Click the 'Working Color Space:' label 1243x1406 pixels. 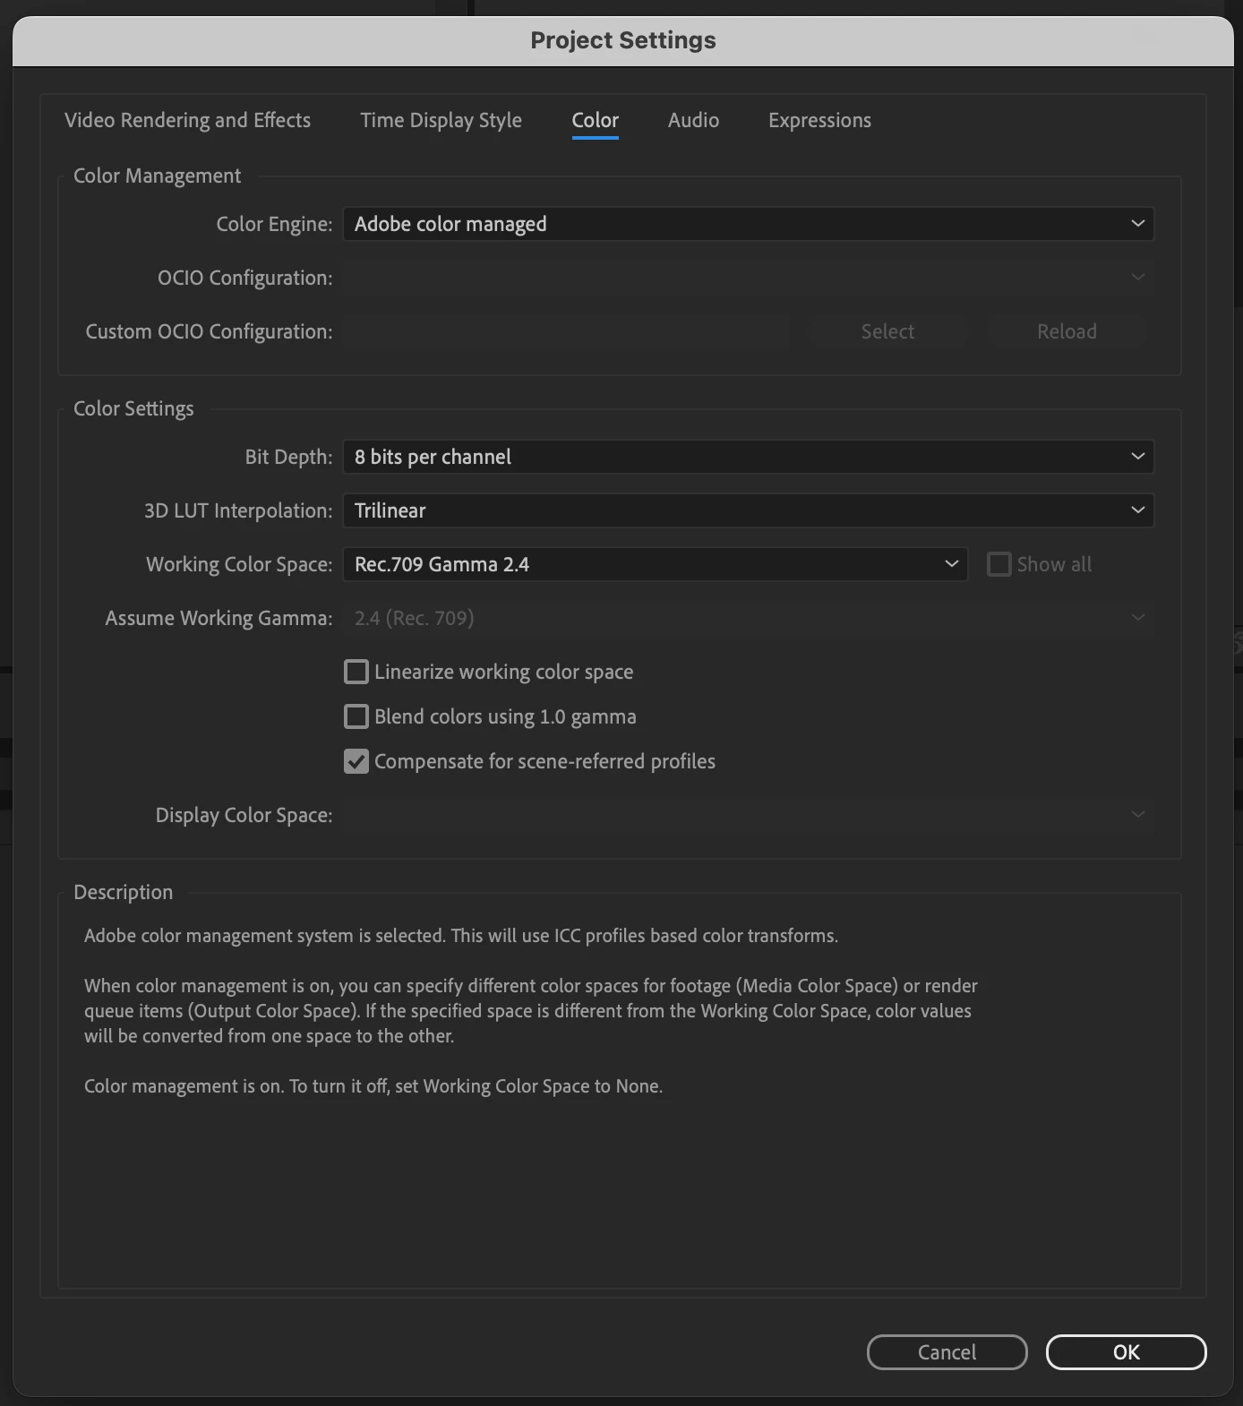239,564
